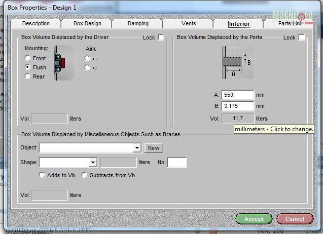Expand the Object dropdown list

click(136, 148)
